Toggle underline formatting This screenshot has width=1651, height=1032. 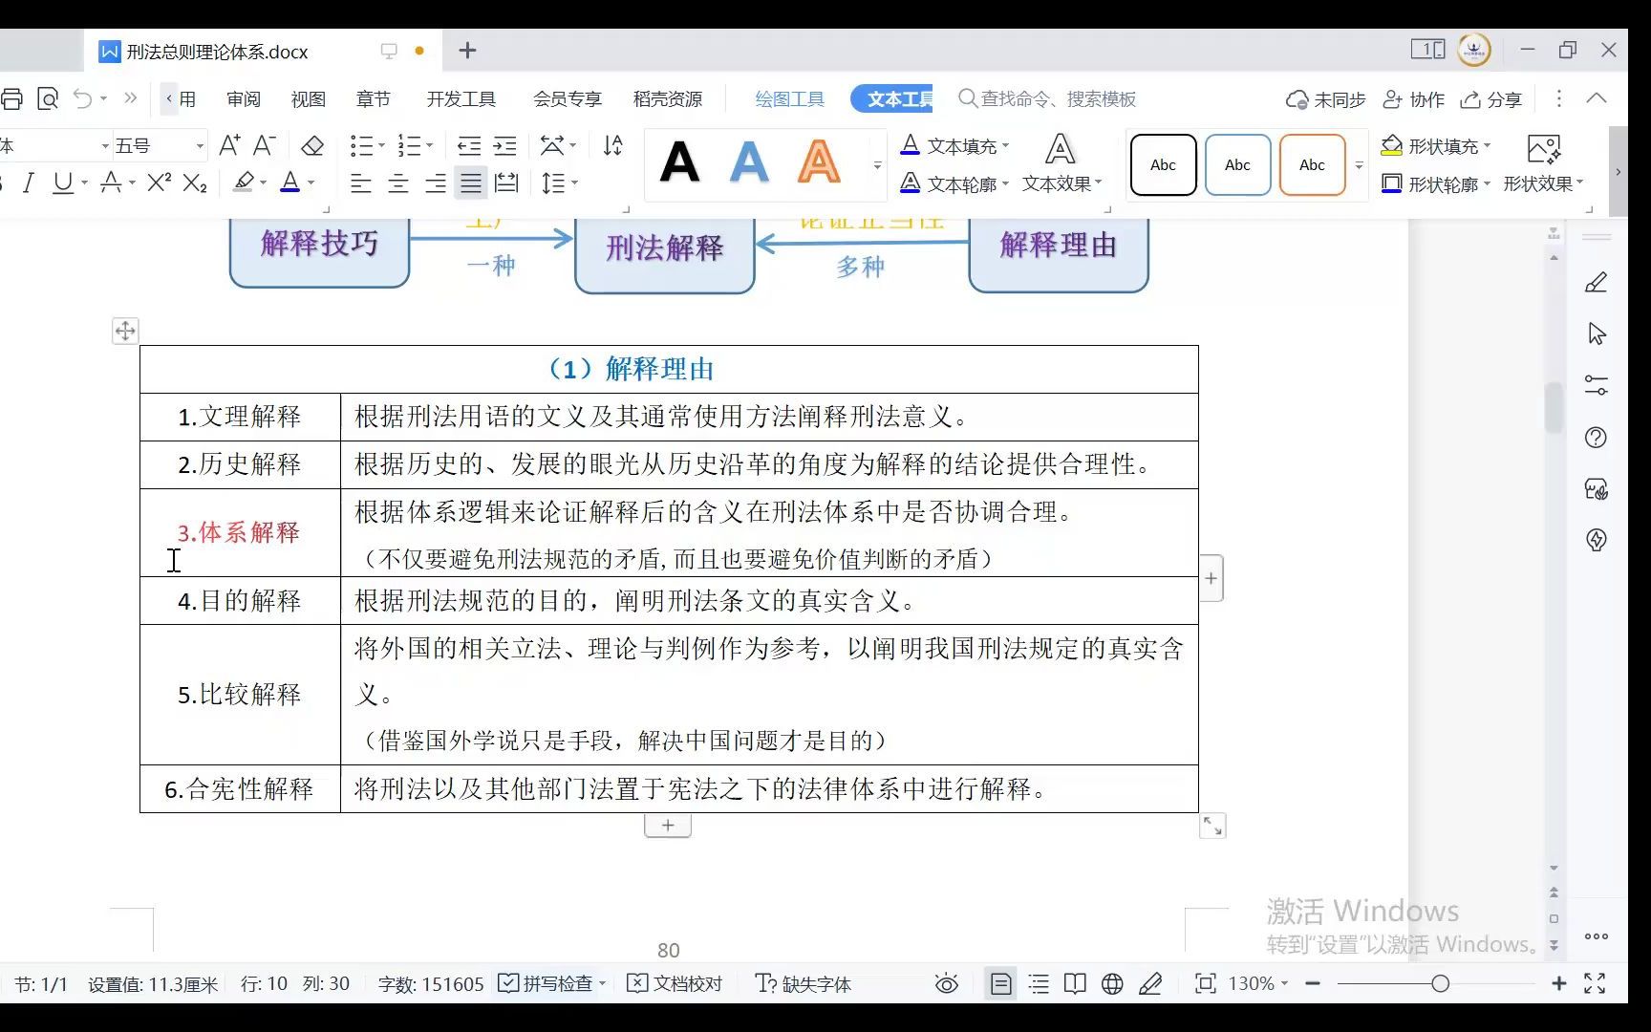[63, 183]
